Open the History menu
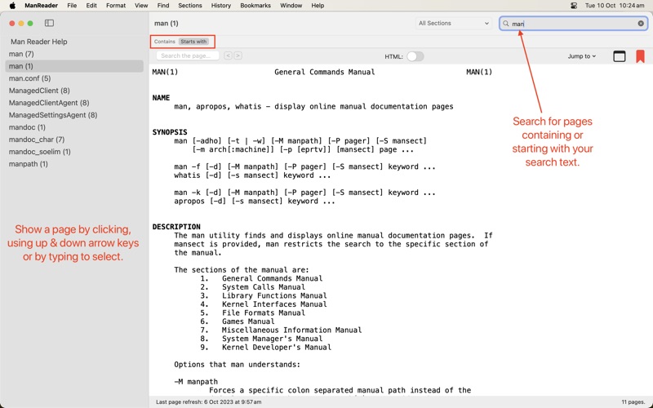This screenshot has width=653, height=408. (x=220, y=6)
